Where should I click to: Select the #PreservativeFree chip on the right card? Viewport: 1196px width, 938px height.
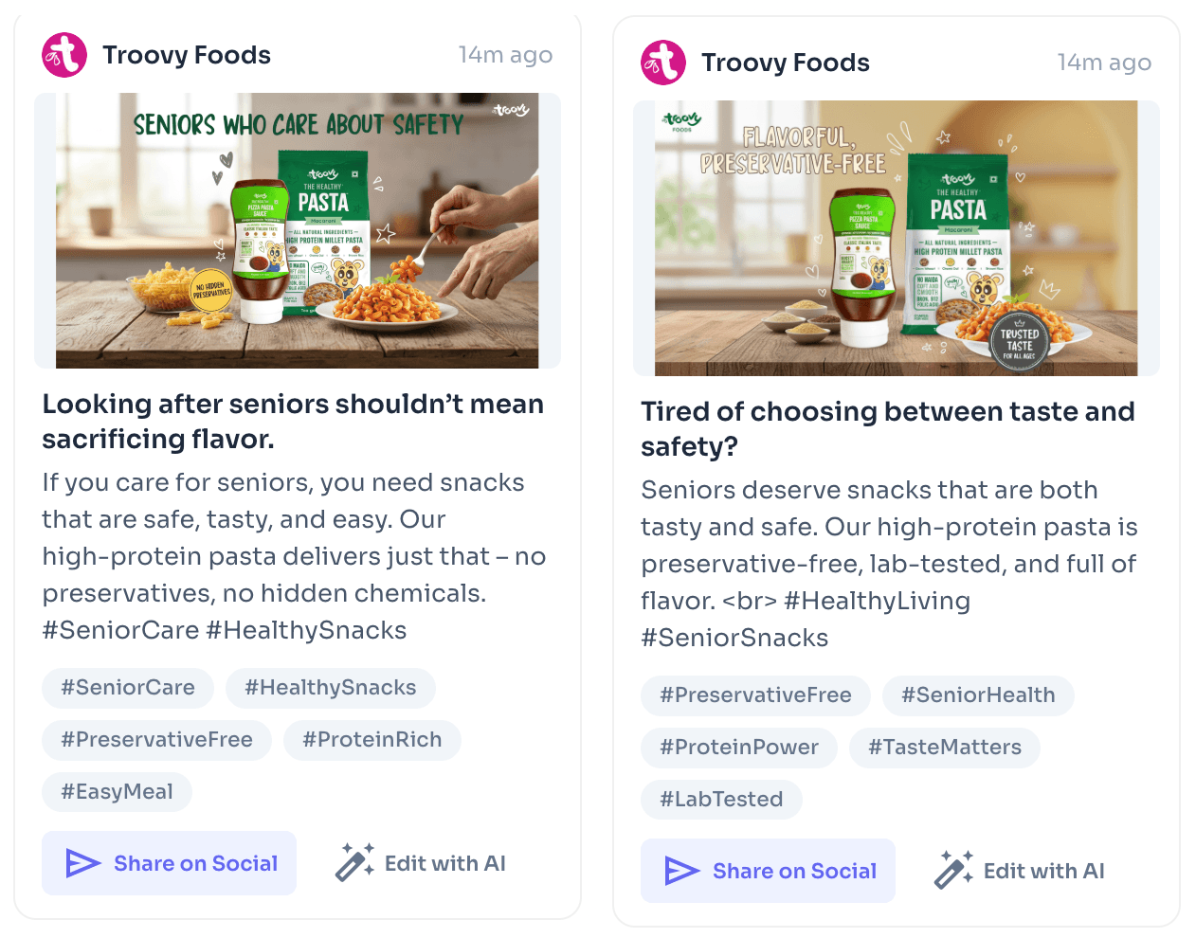755,695
